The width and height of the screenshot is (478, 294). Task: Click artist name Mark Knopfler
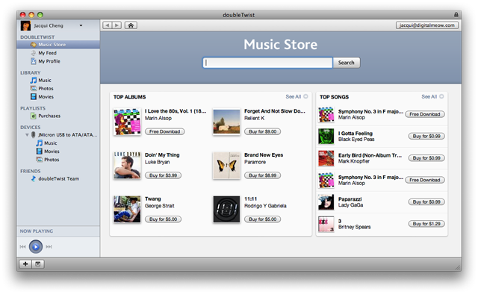tap(353, 161)
